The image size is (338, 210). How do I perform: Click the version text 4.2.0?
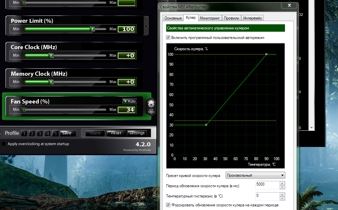[x=143, y=144]
